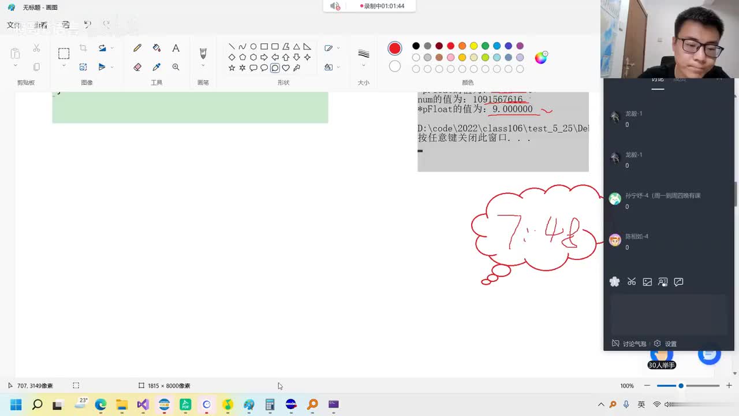Click the flower emoji icon in chat
This screenshot has width=739, height=416.
(615, 282)
